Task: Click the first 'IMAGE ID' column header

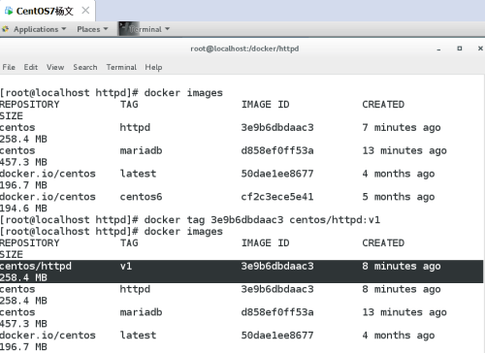Action: (x=265, y=105)
